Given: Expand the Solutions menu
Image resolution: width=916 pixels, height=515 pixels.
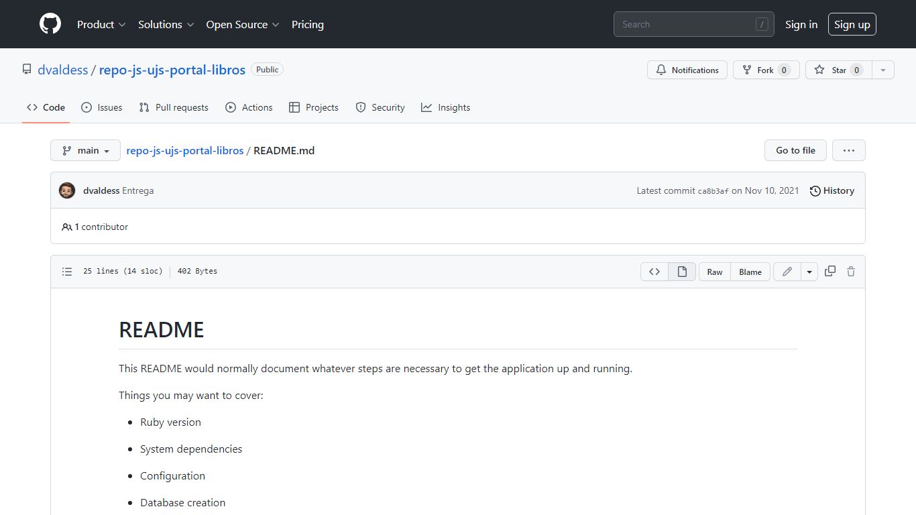Looking at the screenshot, I should pyautogui.click(x=166, y=24).
